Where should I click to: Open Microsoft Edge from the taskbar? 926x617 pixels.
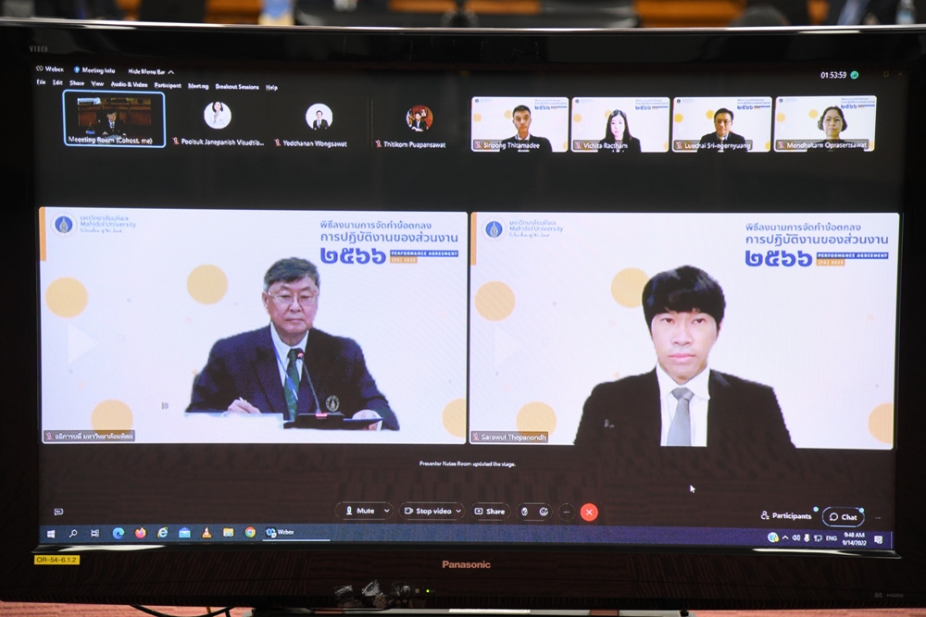[x=118, y=533]
